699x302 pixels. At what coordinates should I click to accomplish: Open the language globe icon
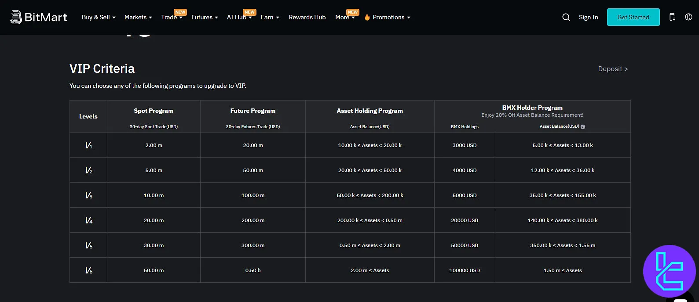(688, 17)
